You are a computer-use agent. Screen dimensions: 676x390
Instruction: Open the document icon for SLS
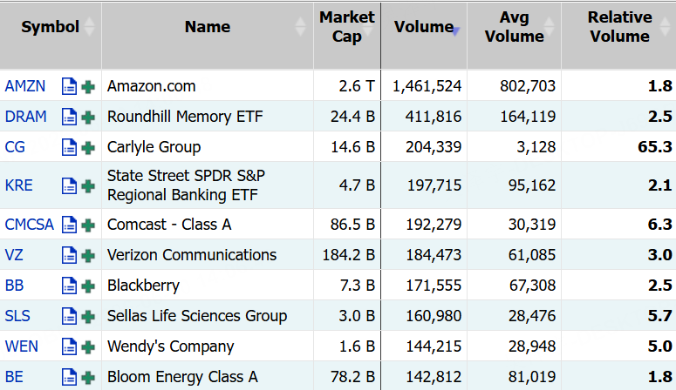[69, 316]
